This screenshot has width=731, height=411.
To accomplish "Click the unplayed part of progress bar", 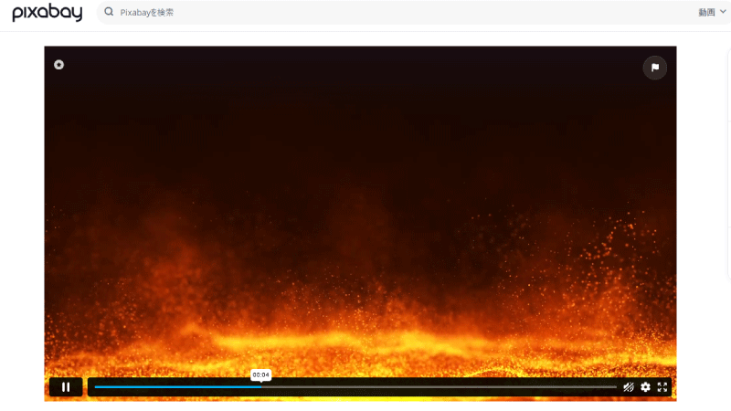I will click(439, 386).
